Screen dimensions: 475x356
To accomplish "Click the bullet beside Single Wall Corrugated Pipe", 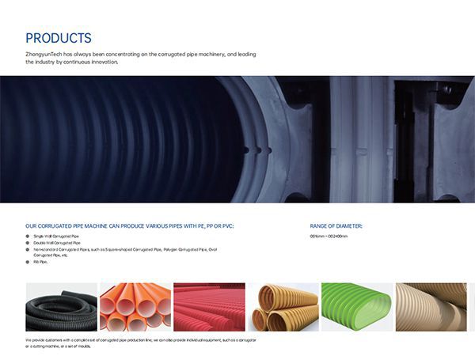I will pos(28,236).
